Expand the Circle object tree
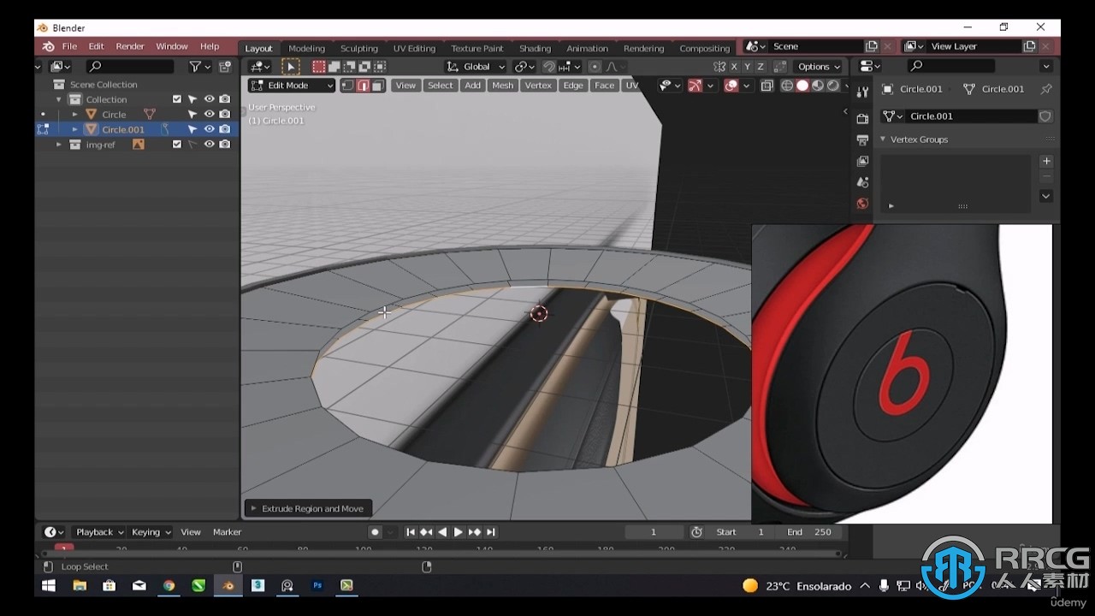The height and width of the screenshot is (616, 1095). pyautogui.click(x=74, y=115)
